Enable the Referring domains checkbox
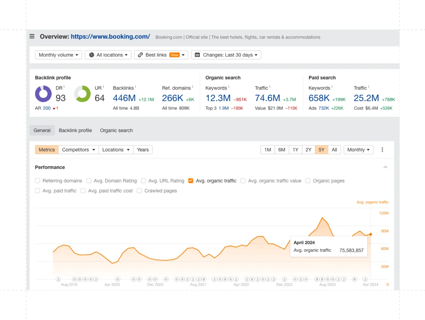The height and width of the screenshot is (320, 425). (38, 181)
